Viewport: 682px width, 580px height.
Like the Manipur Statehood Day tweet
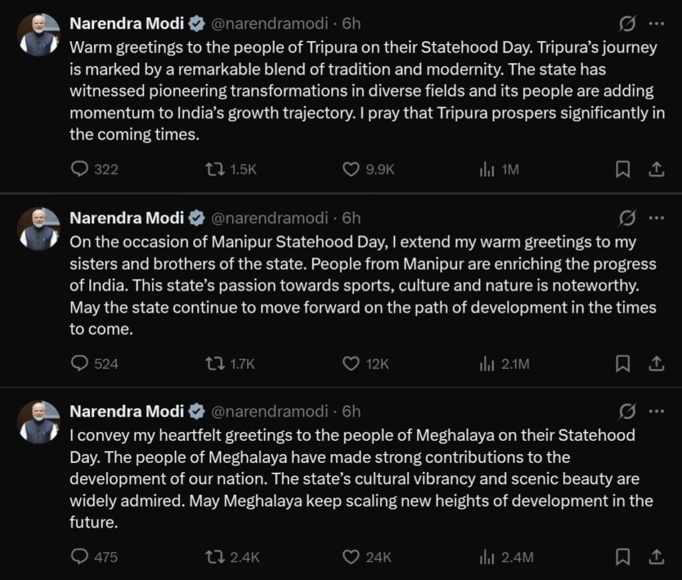(351, 364)
